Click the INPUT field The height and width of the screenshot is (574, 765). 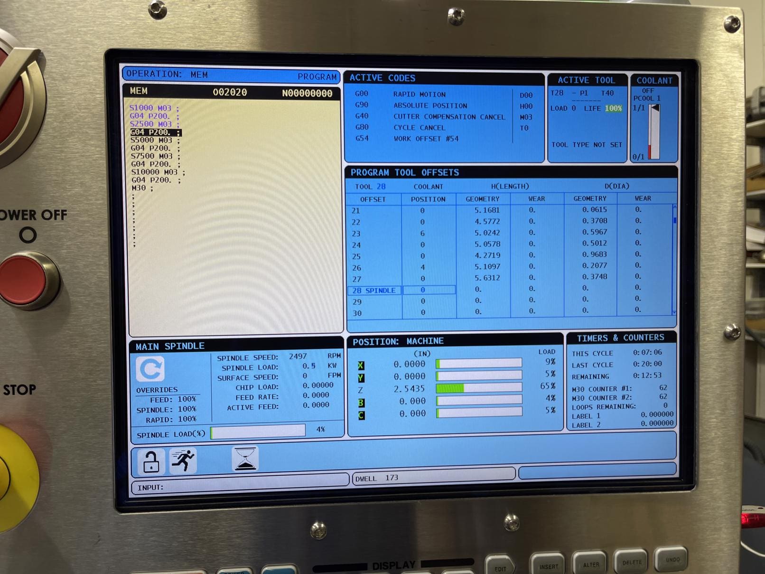pos(240,487)
